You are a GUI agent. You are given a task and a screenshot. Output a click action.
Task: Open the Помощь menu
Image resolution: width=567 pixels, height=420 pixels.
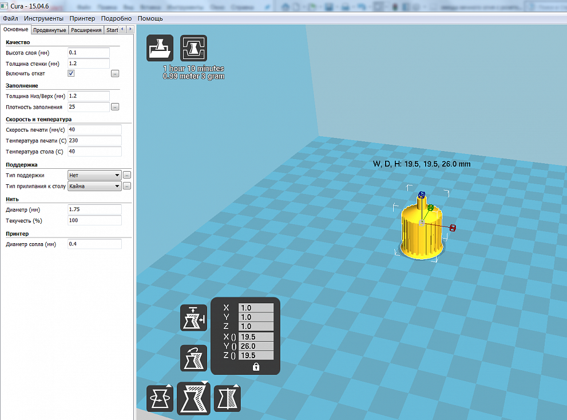[150, 18]
